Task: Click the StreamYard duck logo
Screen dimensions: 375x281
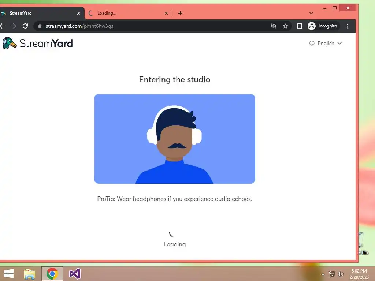Action: pyautogui.click(x=10, y=43)
